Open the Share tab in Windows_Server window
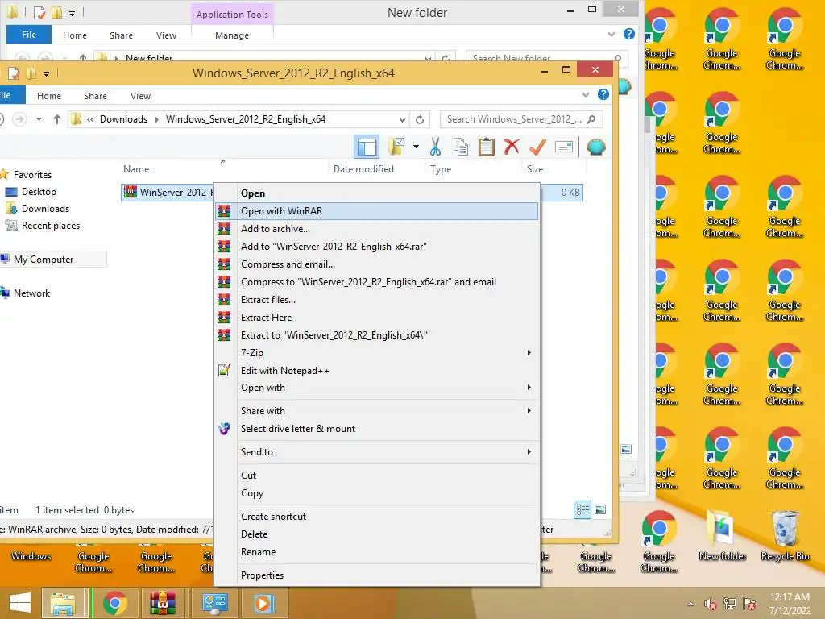 pos(95,96)
